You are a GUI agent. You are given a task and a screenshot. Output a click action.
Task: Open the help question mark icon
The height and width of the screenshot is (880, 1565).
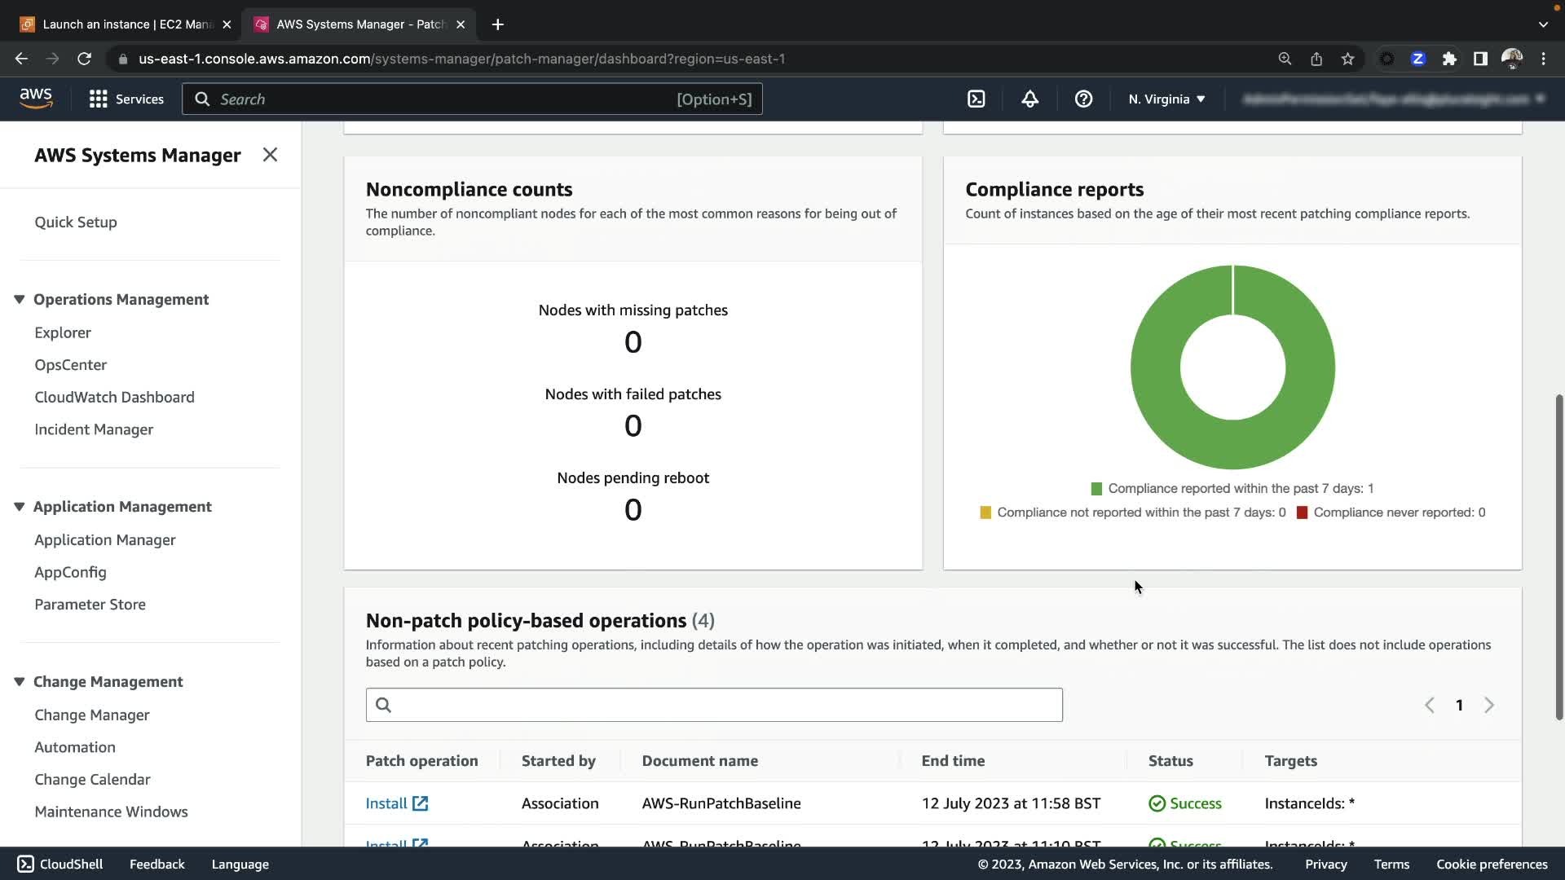(1083, 99)
